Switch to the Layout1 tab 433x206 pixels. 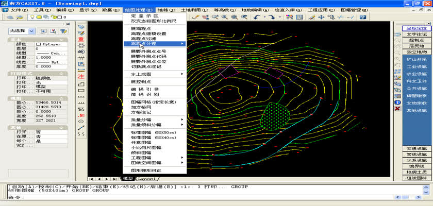(x=147, y=179)
